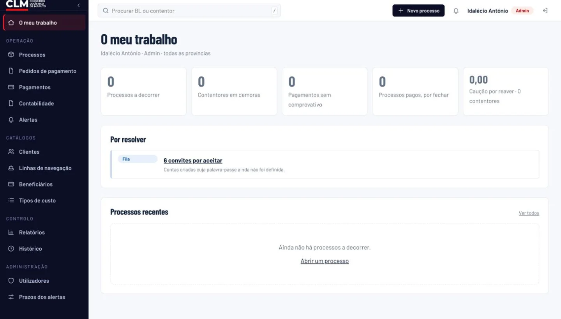Click Ver todos in Processos recentes

(x=529, y=213)
